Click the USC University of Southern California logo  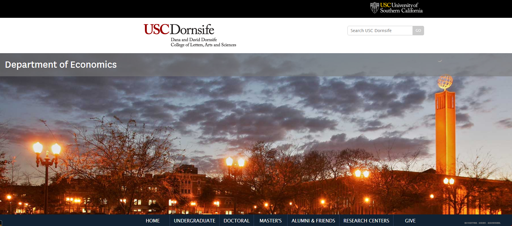click(x=396, y=8)
